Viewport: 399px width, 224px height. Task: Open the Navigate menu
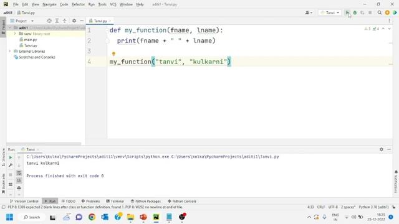(49, 4)
